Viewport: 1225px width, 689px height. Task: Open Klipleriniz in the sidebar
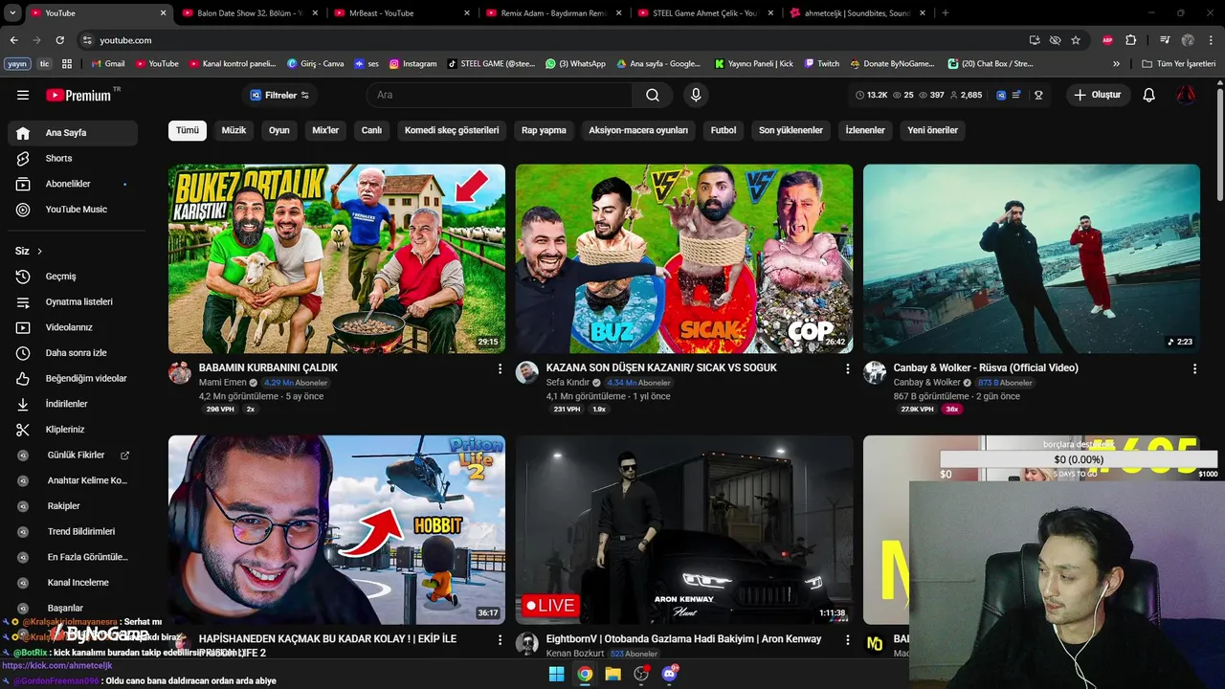click(73, 430)
